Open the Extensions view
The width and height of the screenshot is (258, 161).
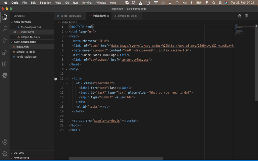pos(5,64)
